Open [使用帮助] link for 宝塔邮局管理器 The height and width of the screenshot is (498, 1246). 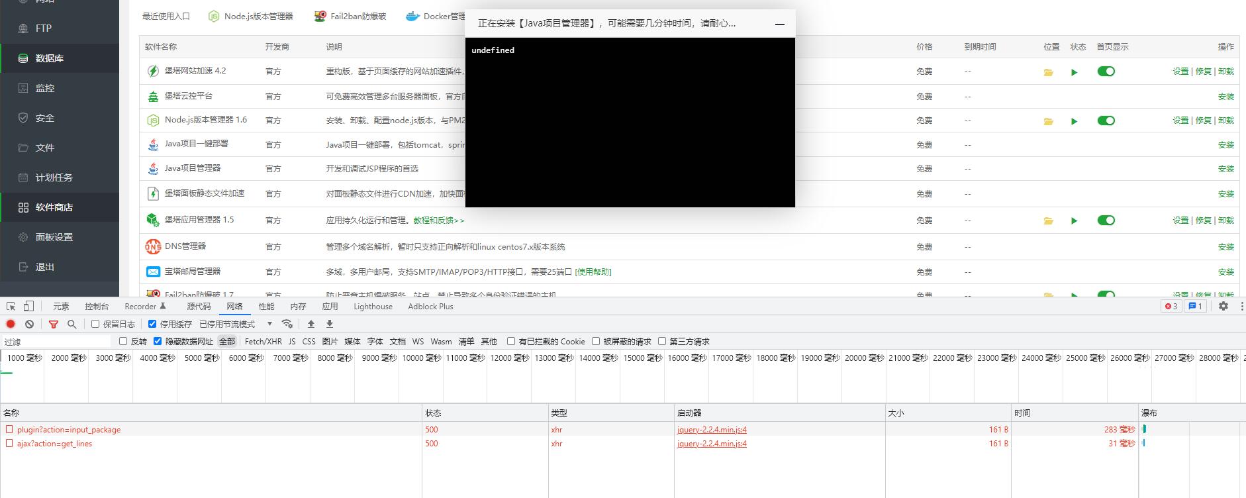593,272
